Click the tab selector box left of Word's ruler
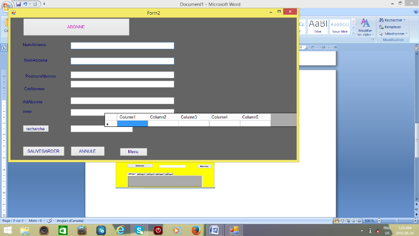This screenshot has width=419, height=236. click(4, 48)
